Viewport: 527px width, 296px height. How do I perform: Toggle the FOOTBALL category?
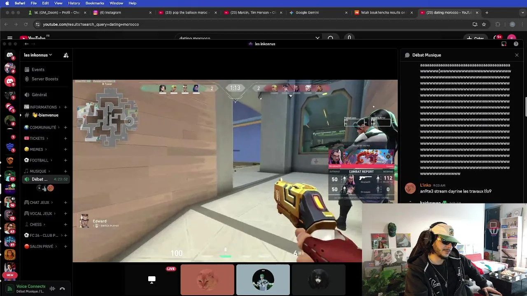click(x=38, y=160)
